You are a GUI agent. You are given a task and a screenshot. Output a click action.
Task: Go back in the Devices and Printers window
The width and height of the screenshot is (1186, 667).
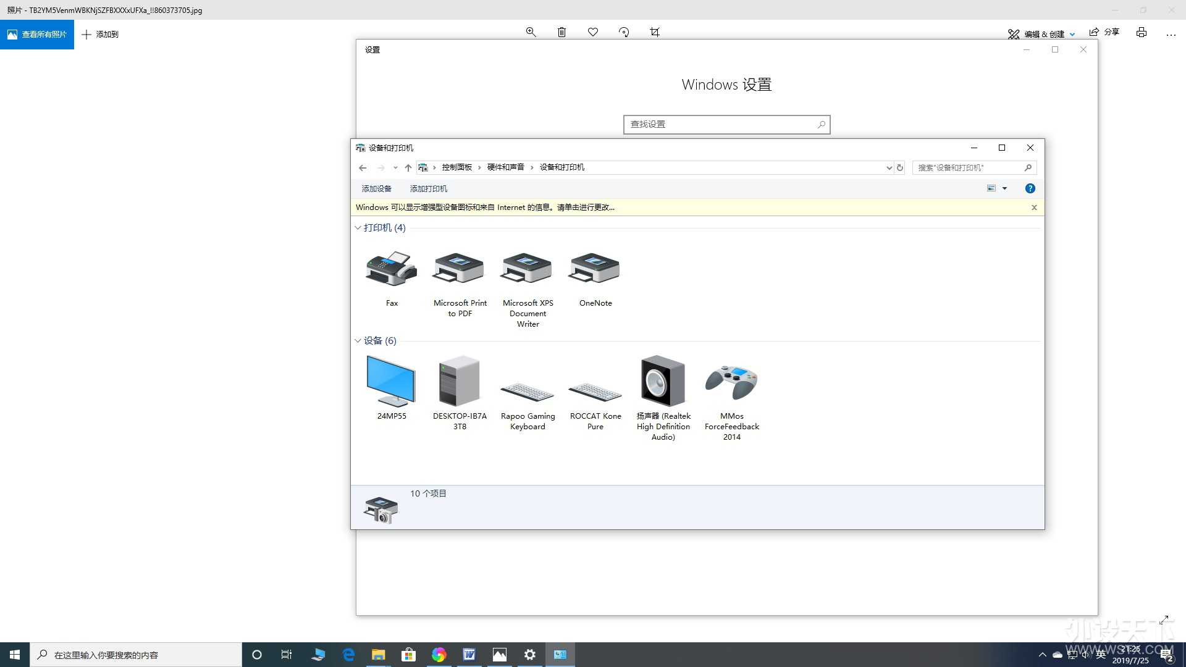pyautogui.click(x=363, y=167)
